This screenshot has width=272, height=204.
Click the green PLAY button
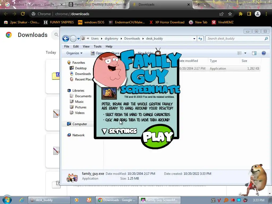(x=158, y=137)
